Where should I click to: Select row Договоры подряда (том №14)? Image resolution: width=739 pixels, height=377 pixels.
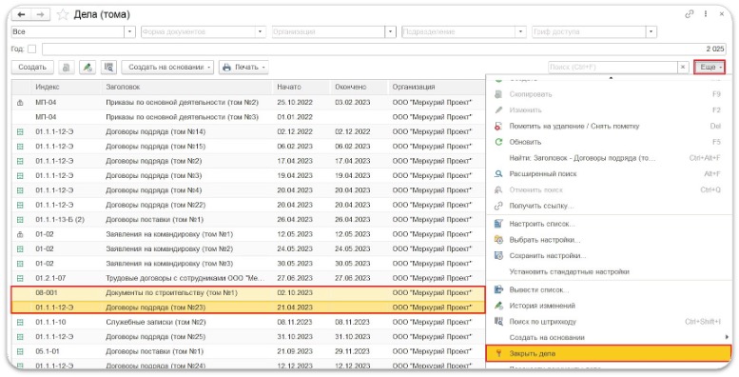tap(248, 131)
